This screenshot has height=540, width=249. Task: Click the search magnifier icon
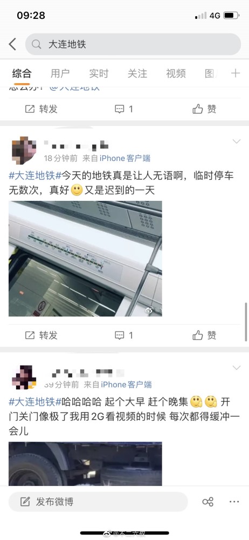coord(36,44)
